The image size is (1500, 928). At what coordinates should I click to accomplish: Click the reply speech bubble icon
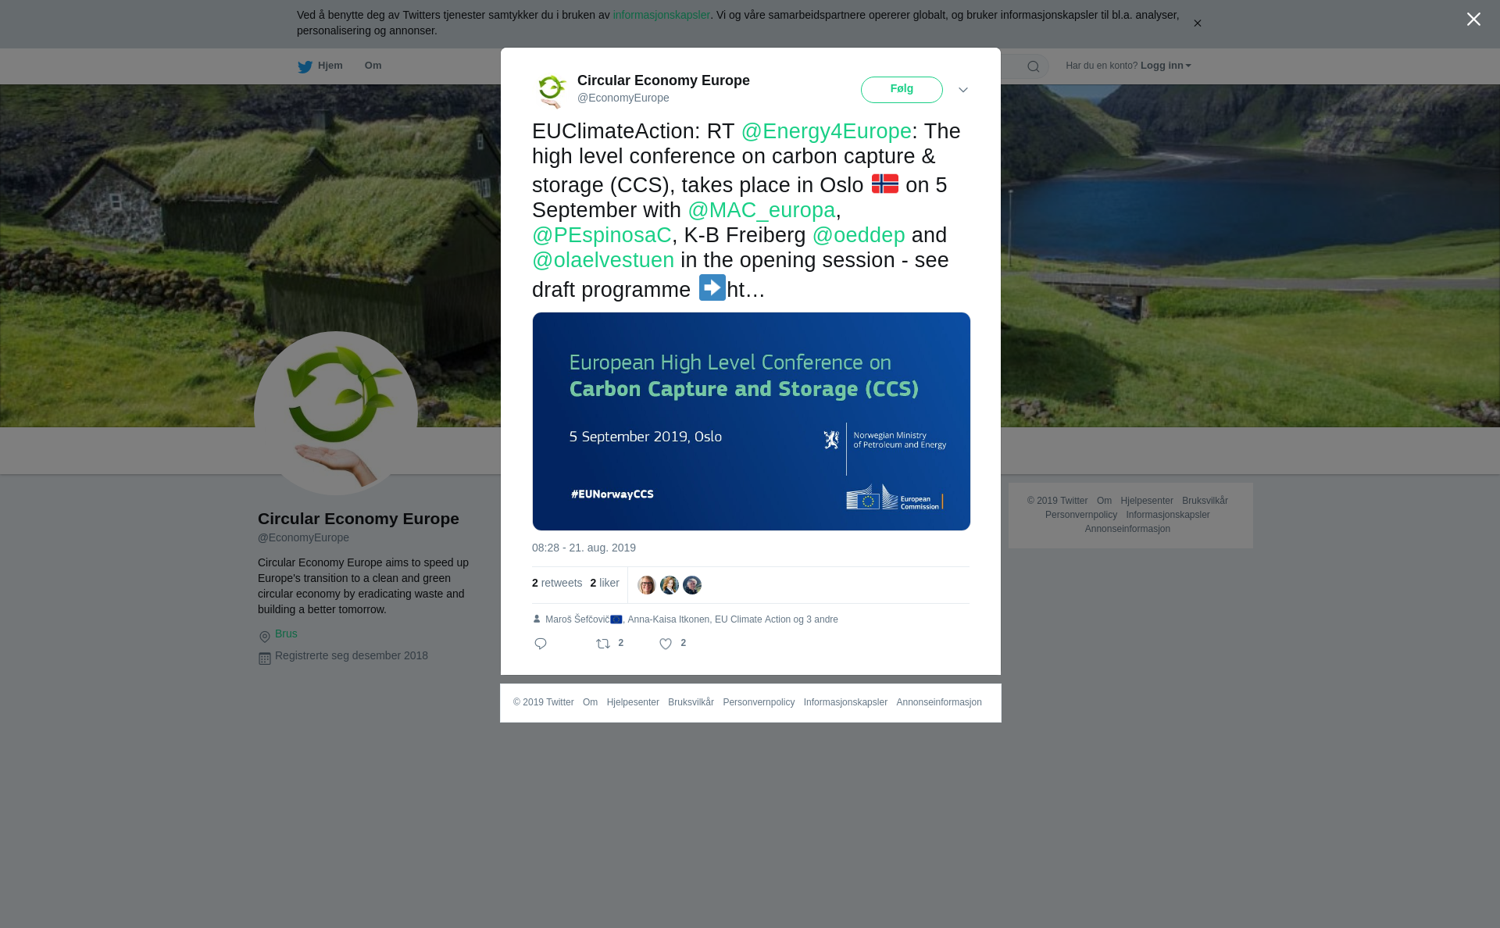(x=541, y=644)
